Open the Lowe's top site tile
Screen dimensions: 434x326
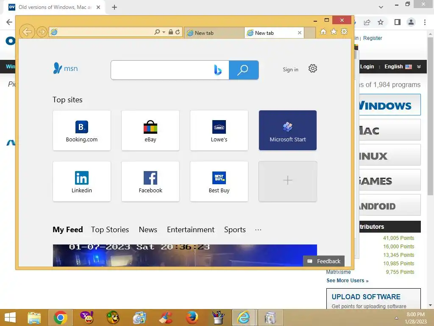pos(219,130)
